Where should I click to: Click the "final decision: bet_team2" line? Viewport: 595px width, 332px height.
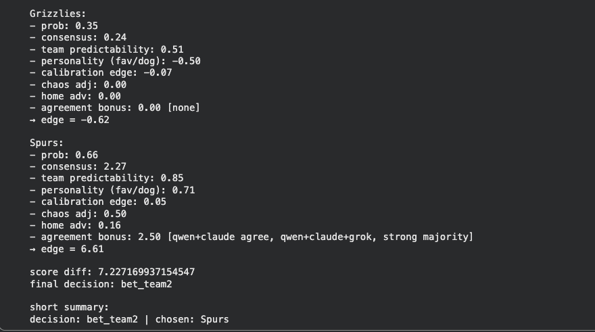coord(92,284)
